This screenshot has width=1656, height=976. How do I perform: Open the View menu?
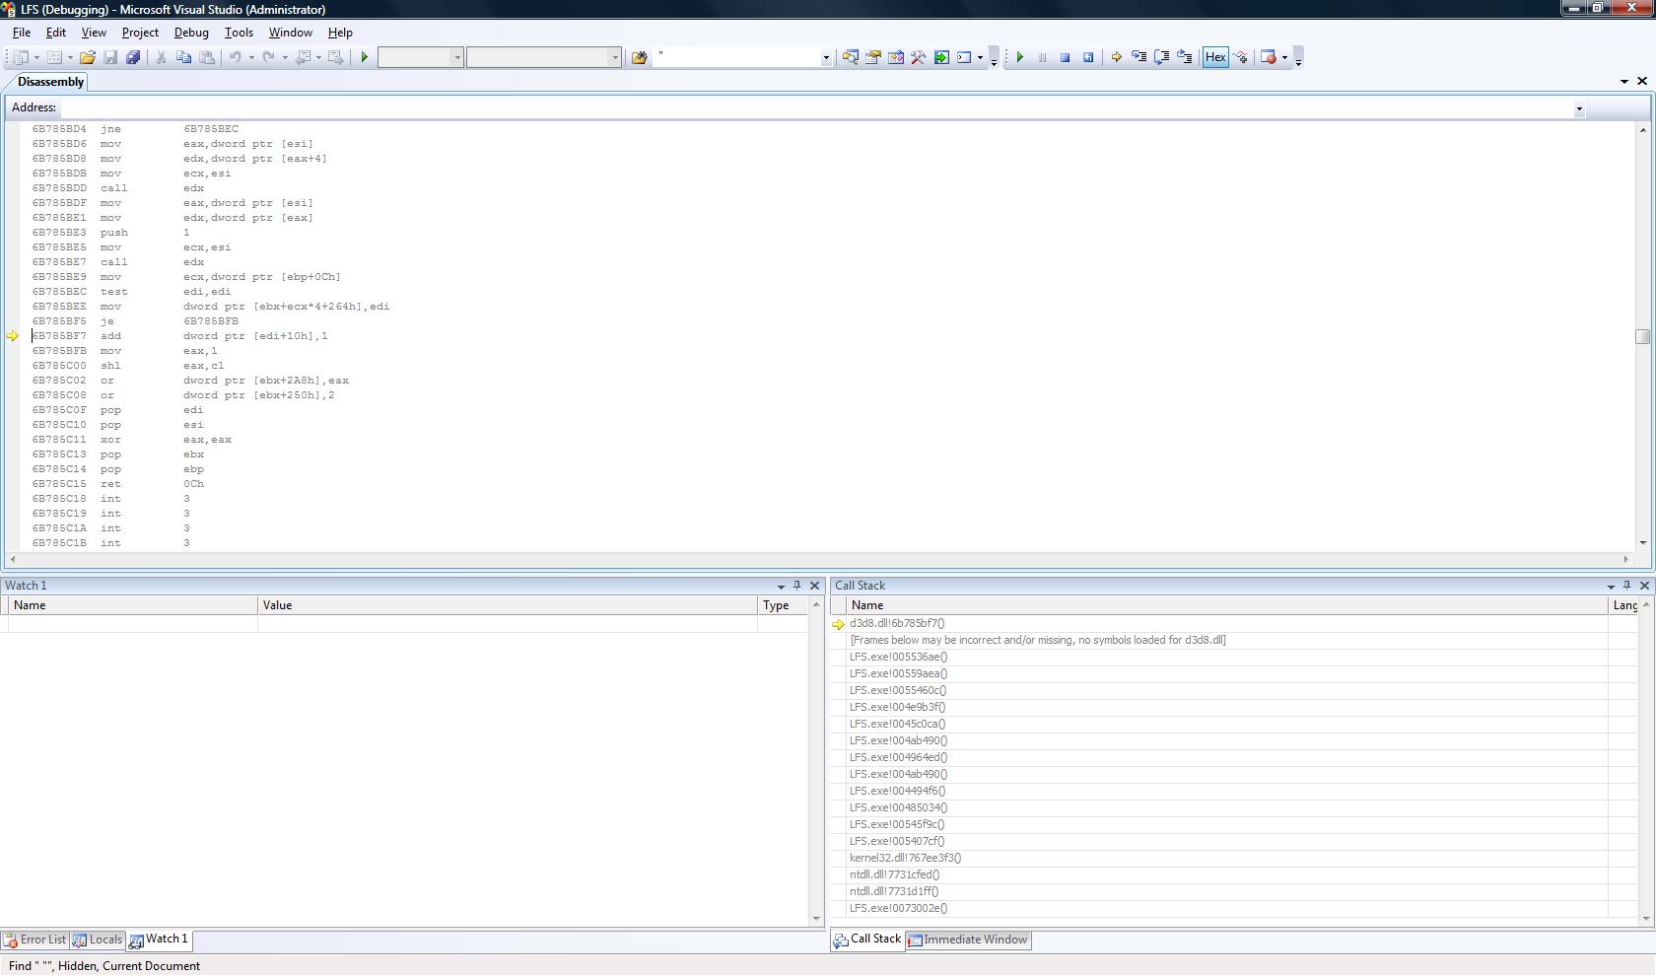[x=94, y=33]
